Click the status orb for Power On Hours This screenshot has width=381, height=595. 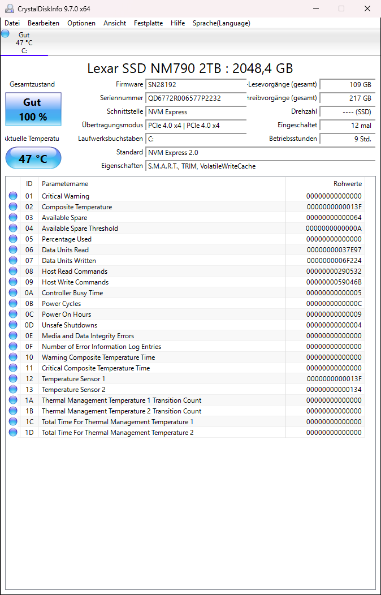click(13, 314)
